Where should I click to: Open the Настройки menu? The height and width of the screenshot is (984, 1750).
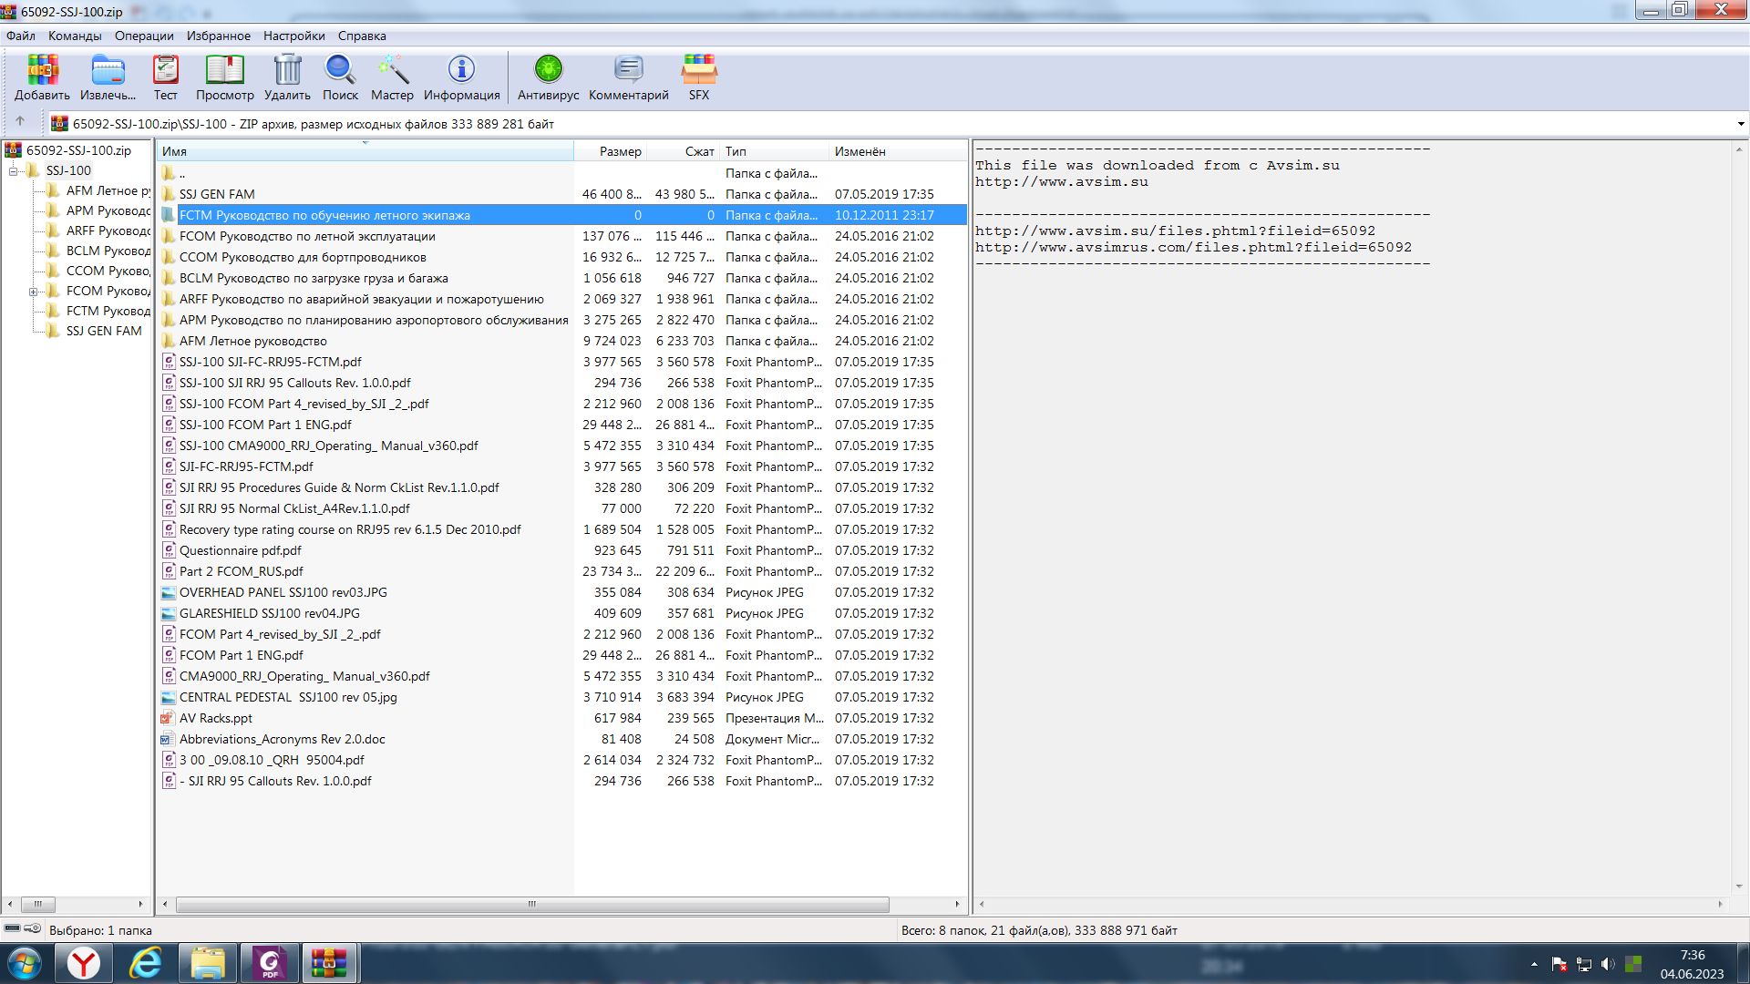pos(294,36)
